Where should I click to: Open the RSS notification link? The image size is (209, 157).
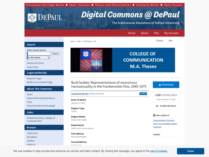coord(50,82)
